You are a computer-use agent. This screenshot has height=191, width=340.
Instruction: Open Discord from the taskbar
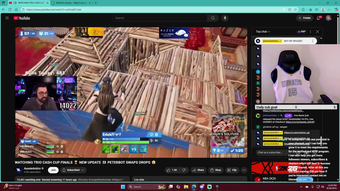click(x=202, y=187)
